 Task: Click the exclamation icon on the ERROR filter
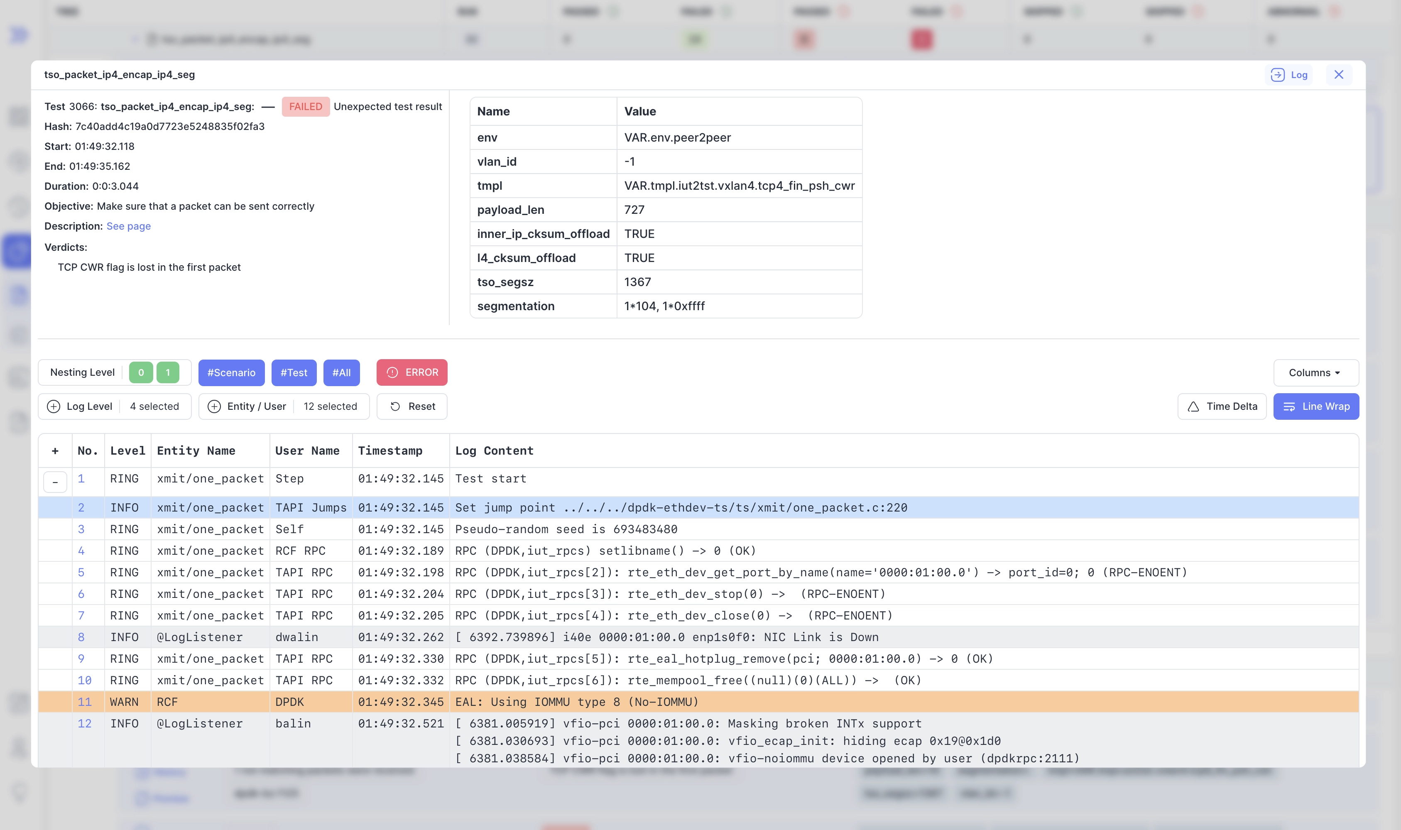(393, 372)
